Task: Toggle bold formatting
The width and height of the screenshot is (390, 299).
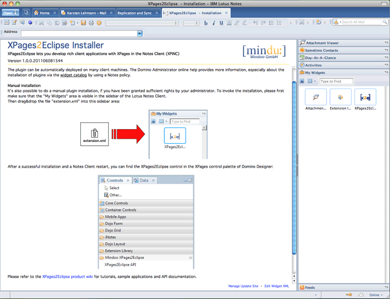Action: pos(206,23)
